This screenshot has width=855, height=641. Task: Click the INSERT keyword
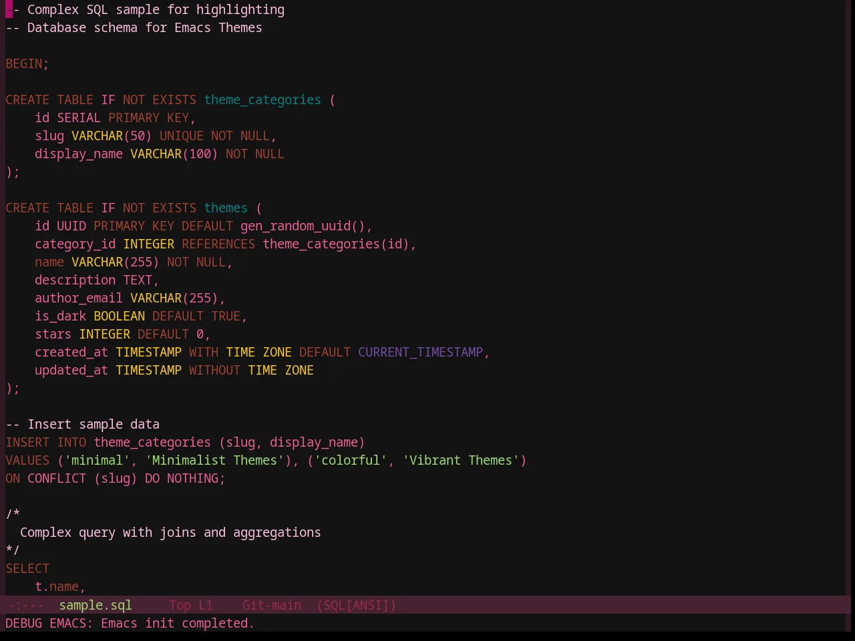27,442
